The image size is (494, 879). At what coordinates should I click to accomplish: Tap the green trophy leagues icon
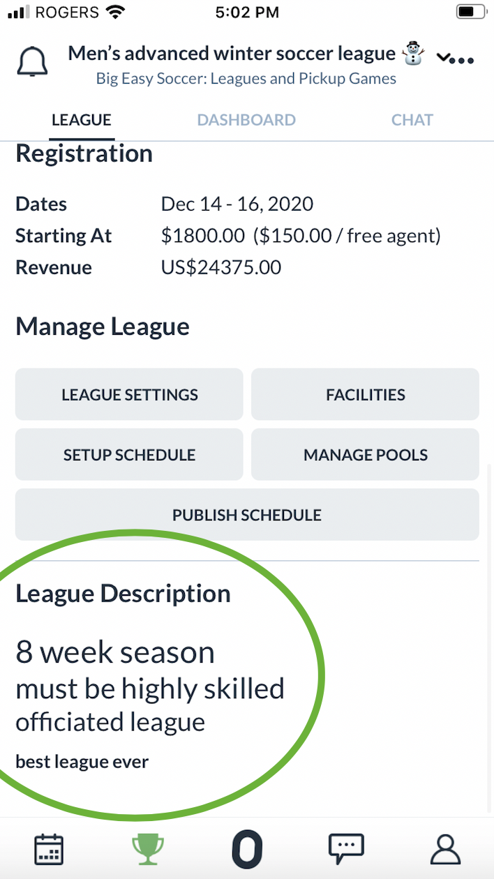tap(148, 850)
